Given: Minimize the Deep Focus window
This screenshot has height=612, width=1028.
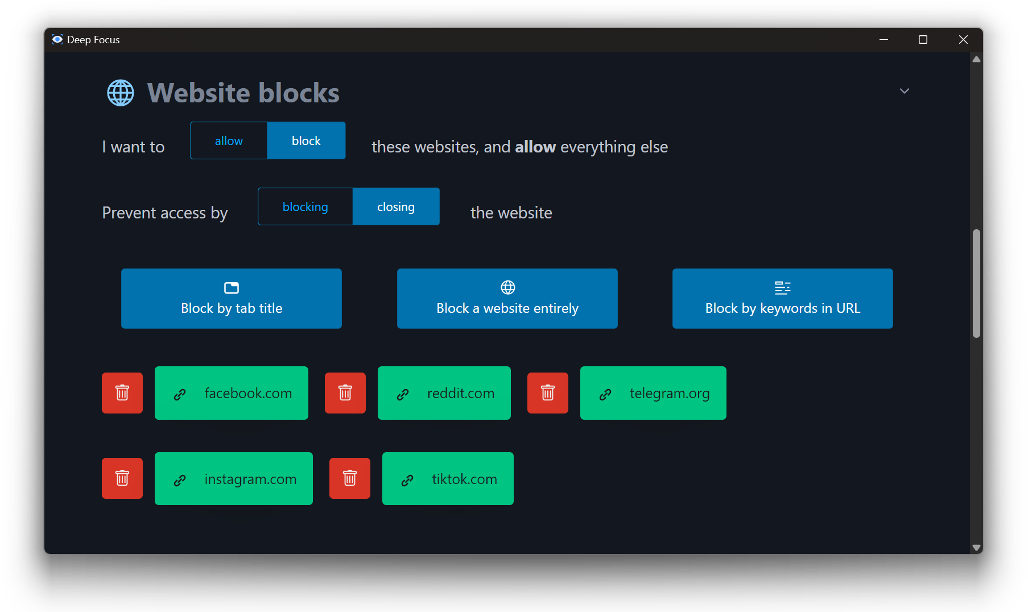Looking at the screenshot, I should point(883,39).
